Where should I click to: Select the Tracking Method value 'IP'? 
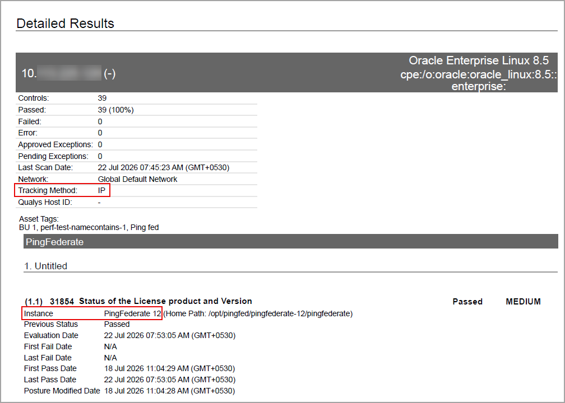[101, 190]
